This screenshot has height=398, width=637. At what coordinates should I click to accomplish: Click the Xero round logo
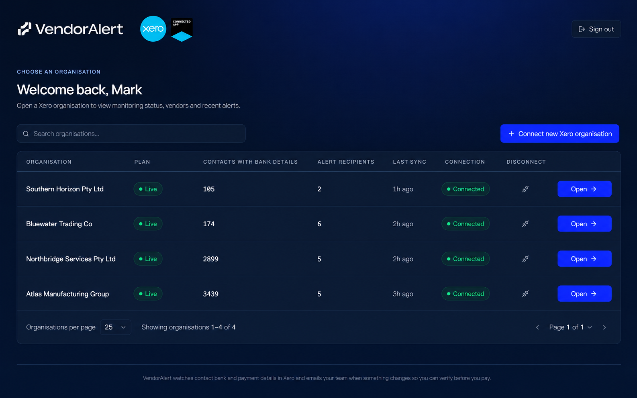tap(153, 29)
